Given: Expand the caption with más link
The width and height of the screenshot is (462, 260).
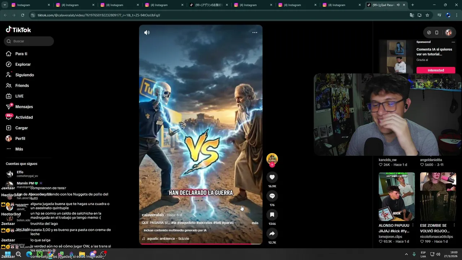Looking at the screenshot, I should (255, 223).
